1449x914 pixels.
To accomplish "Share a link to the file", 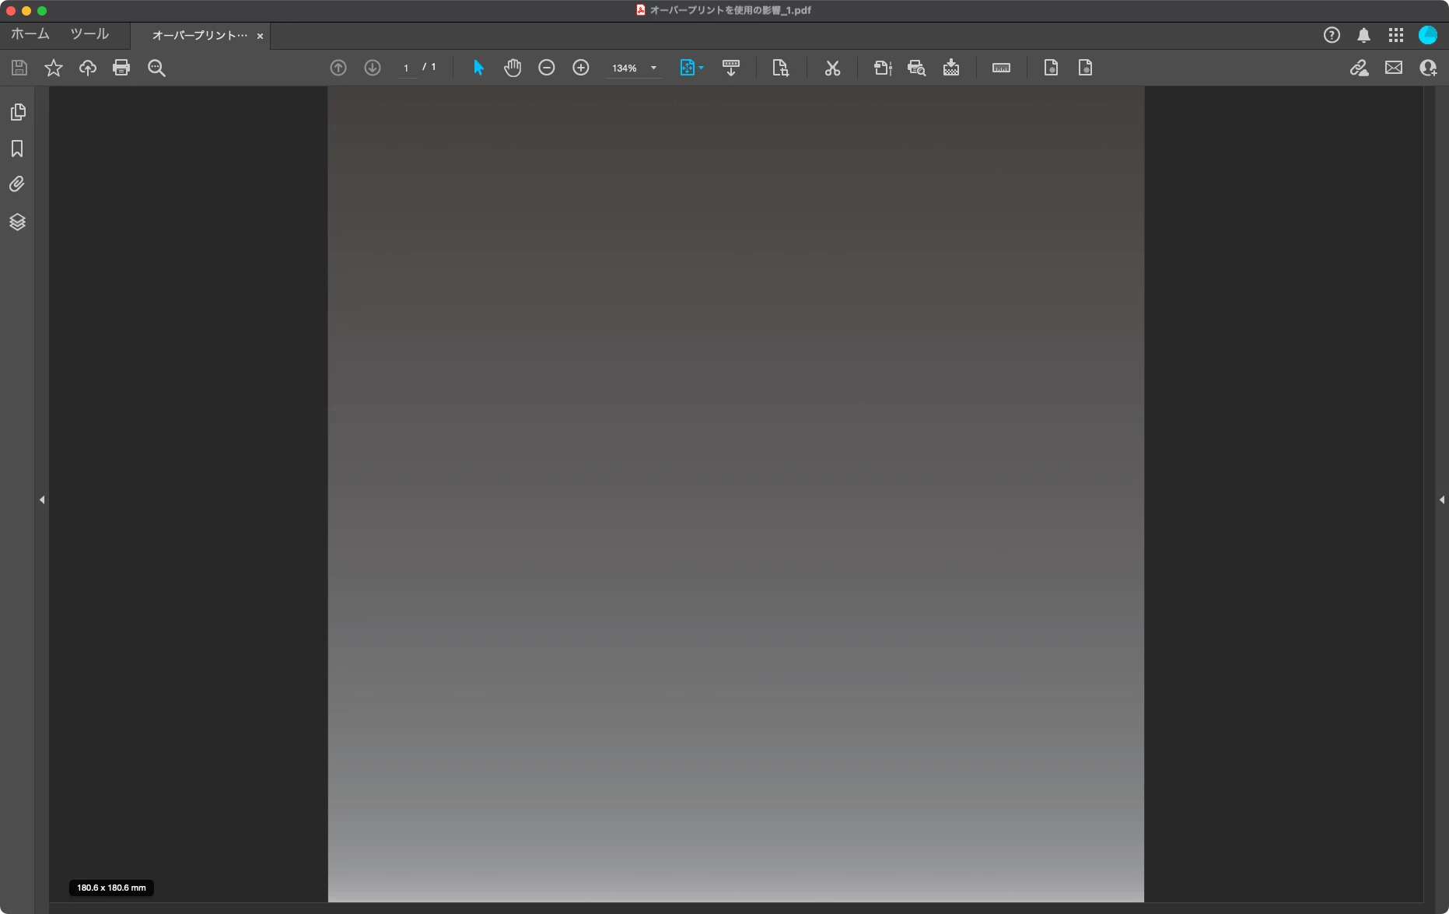I will pos(1359,68).
